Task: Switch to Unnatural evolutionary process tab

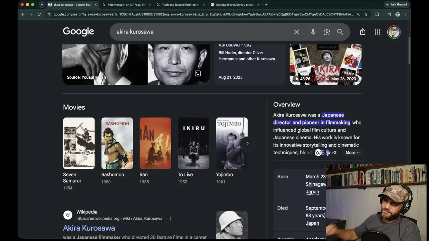Action: pyautogui.click(x=235, y=5)
